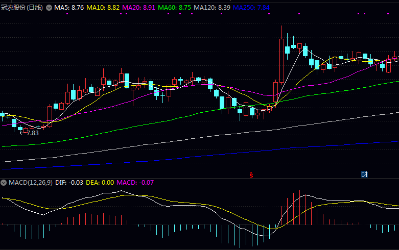Image resolution: width=399 pixels, height=250 pixels.
Task: Click the rightmost magenta dot marker at top
Action: click(365, 14)
